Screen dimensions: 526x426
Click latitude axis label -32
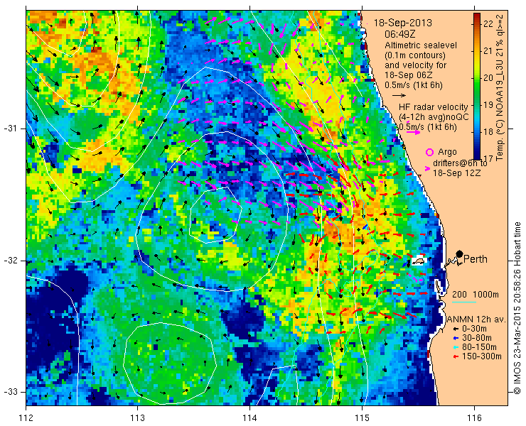[10, 261]
